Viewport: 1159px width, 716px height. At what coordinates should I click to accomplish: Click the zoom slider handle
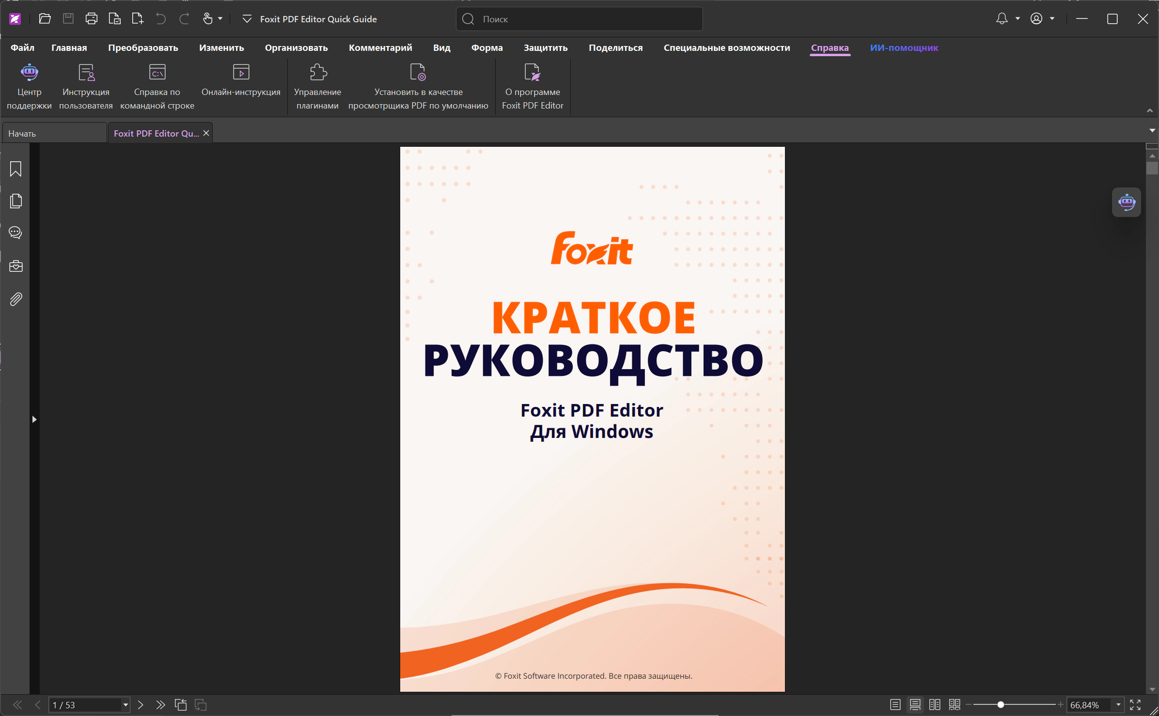tap(1001, 705)
